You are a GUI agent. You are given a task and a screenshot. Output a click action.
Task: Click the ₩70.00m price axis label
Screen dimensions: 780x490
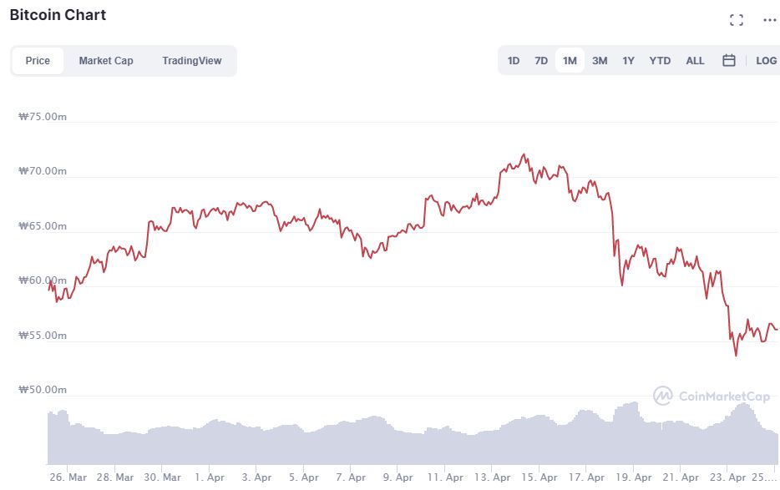point(42,171)
